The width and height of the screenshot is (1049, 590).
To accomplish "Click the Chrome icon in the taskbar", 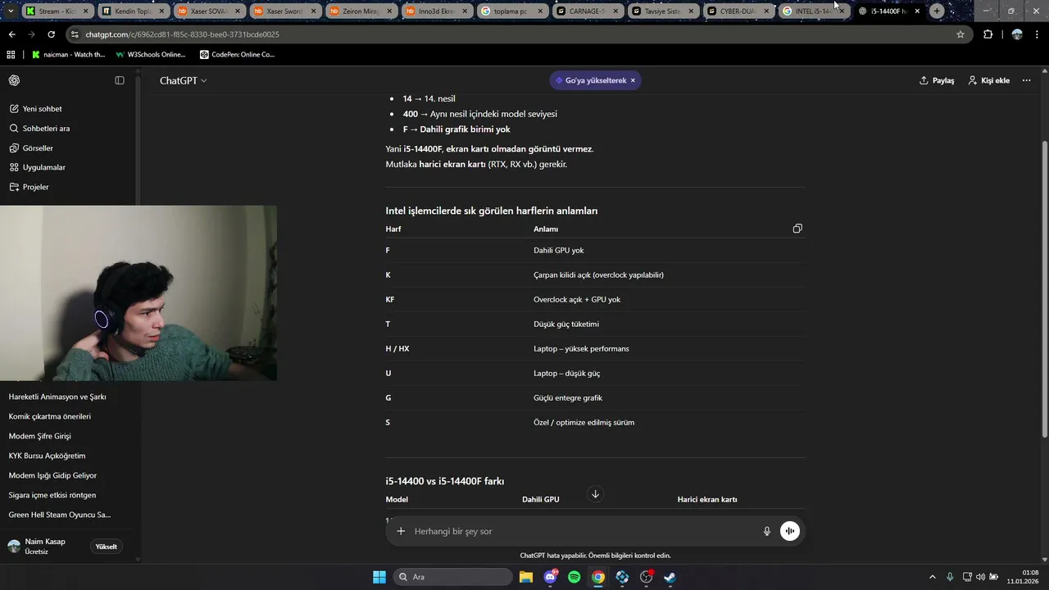I will 598,577.
